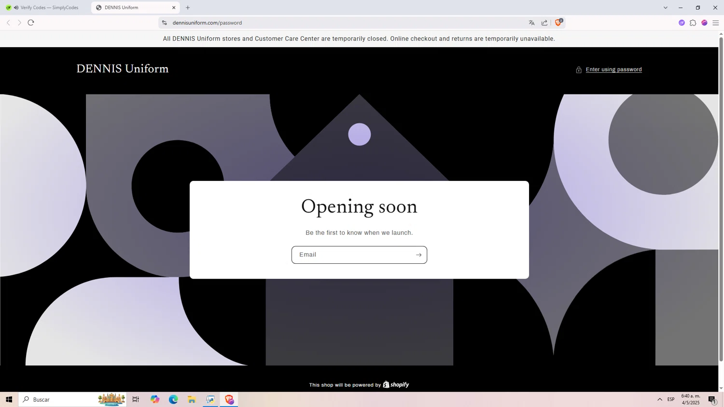724x407 pixels.
Task: Open the notification center icon
Action: tap(712, 399)
